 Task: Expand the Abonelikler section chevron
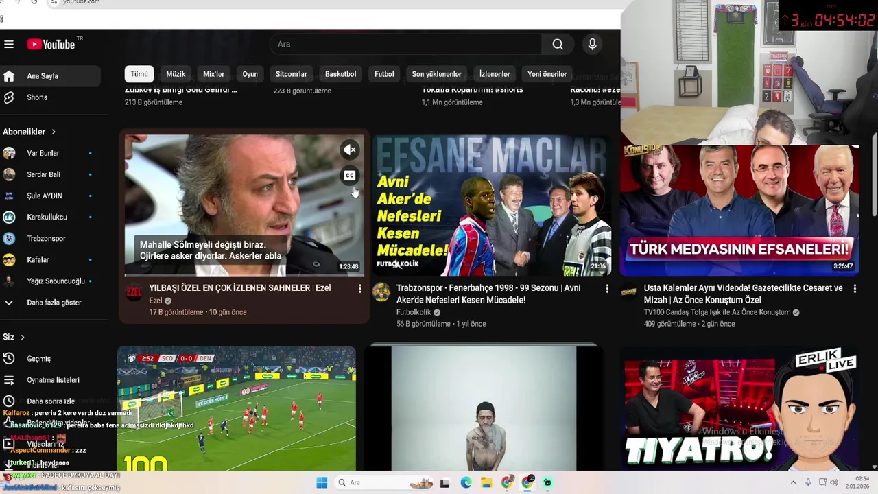tap(53, 132)
